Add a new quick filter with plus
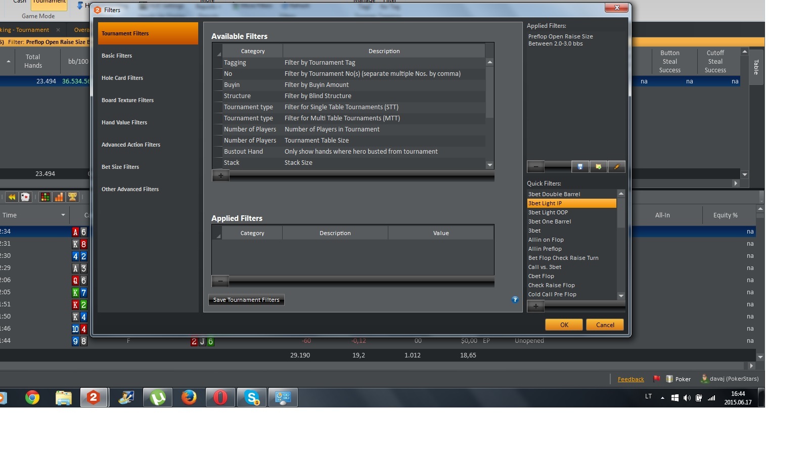809x455 pixels. 536,306
